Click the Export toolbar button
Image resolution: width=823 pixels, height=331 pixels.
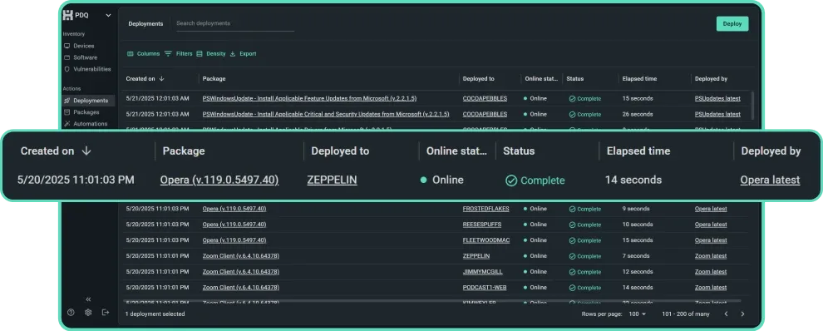click(243, 53)
